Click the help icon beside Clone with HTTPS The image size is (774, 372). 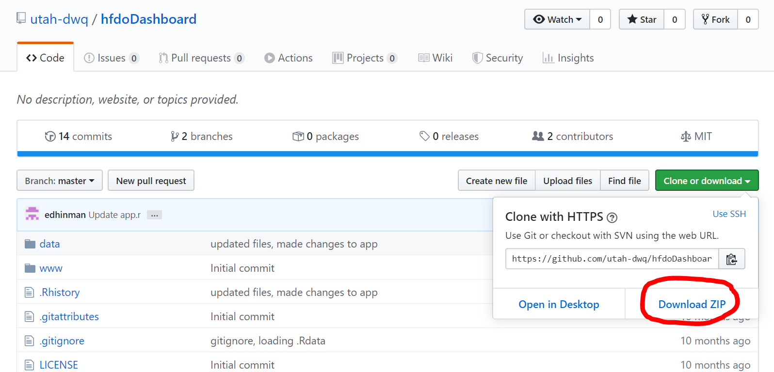click(612, 217)
